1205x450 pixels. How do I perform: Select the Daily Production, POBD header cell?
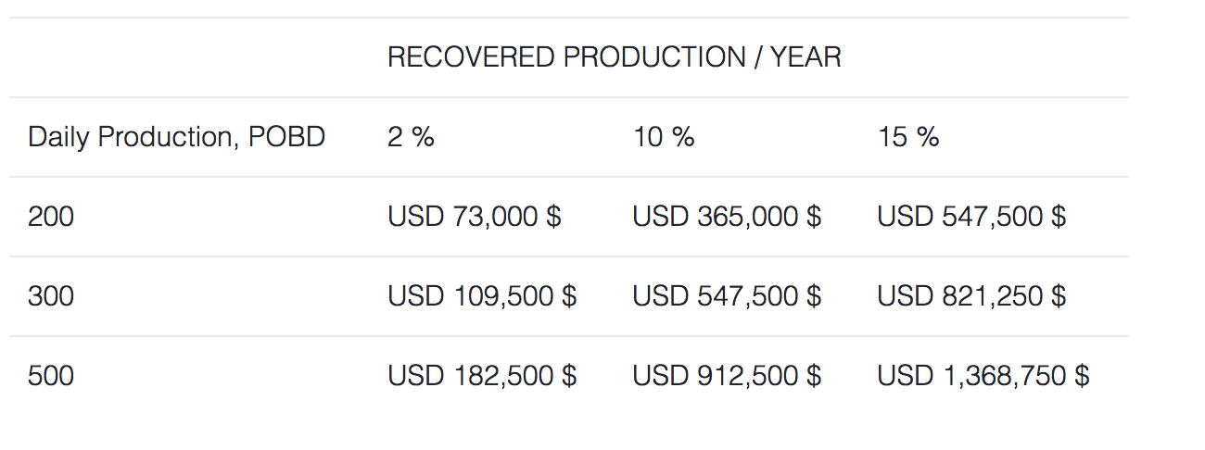click(x=177, y=137)
